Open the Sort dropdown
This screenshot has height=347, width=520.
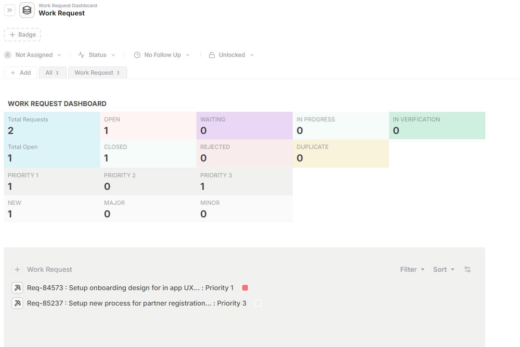click(x=443, y=269)
